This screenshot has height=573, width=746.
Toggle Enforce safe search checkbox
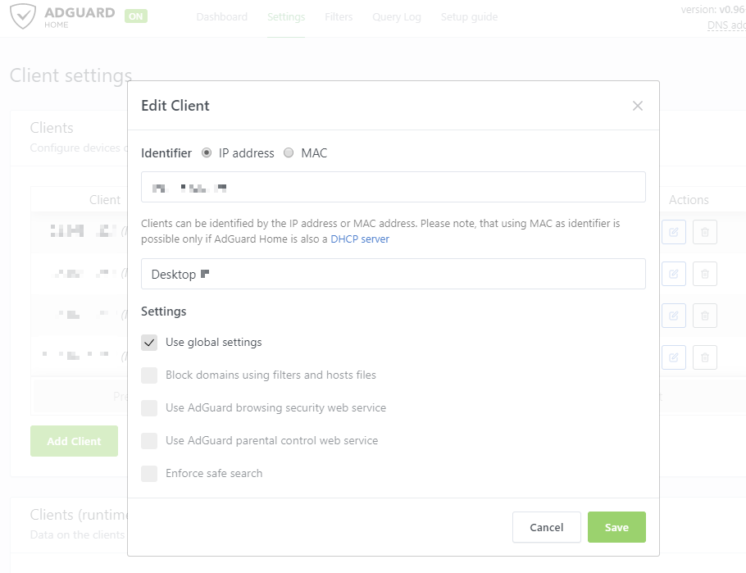[149, 473]
